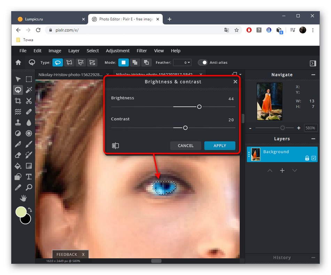The height and width of the screenshot is (275, 331).
Task: Pick the Eraser tool
Action: [18, 155]
